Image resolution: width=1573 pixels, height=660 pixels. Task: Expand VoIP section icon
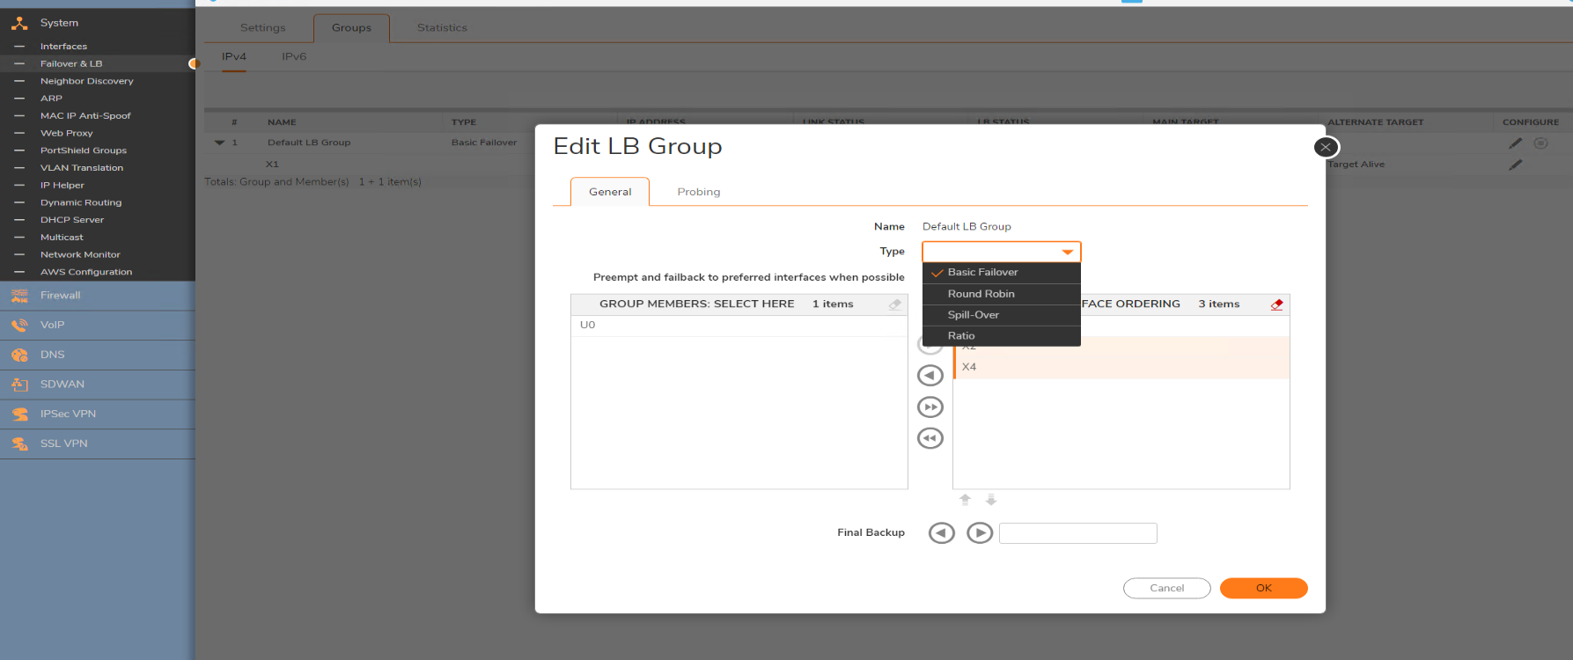(x=19, y=326)
